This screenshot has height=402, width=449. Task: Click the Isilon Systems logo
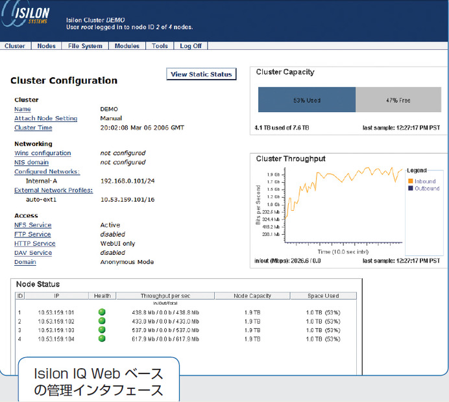(x=25, y=14)
